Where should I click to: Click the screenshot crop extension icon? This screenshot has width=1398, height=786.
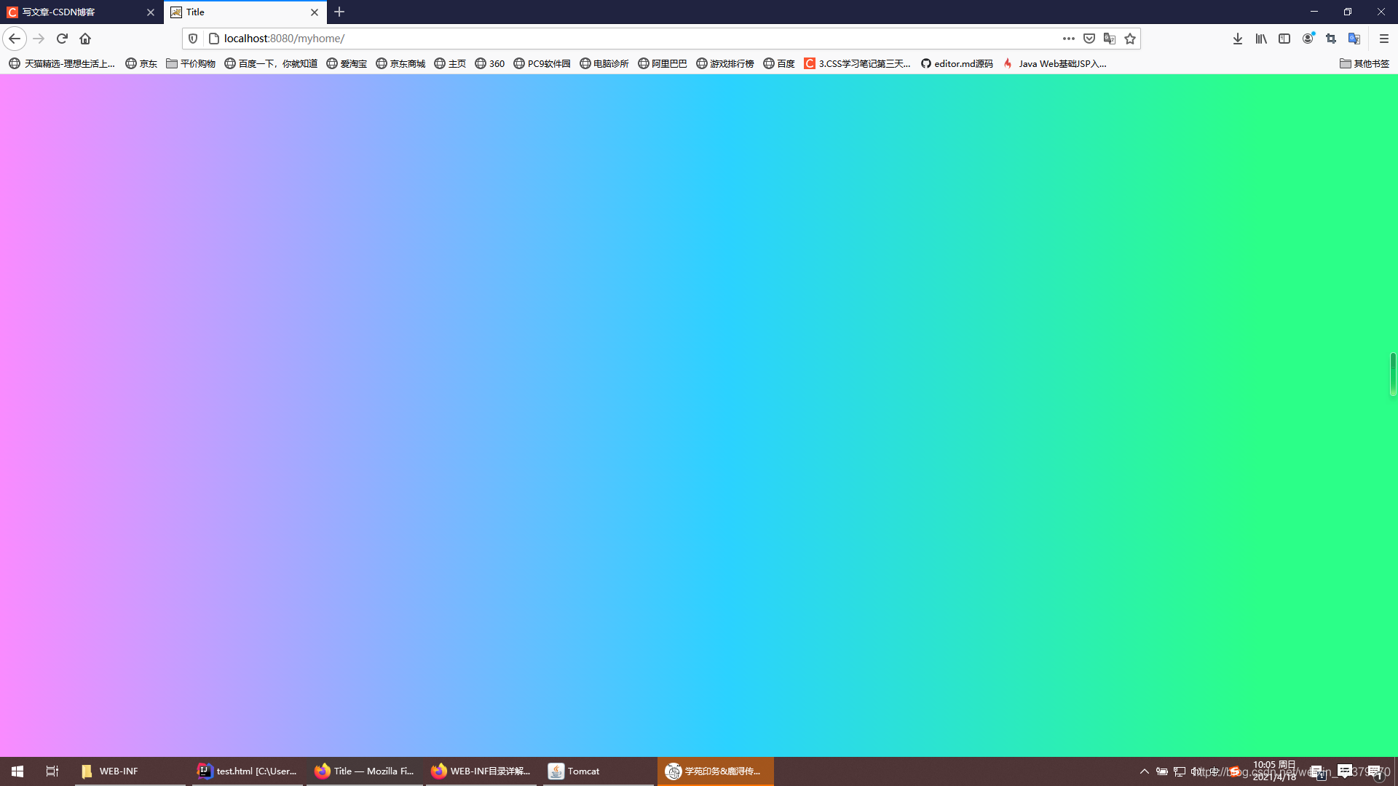tap(1331, 39)
